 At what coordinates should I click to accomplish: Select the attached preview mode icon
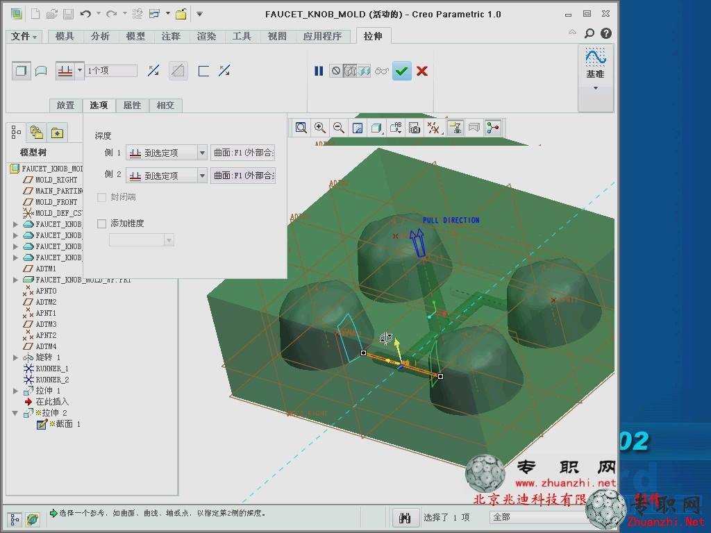point(364,71)
